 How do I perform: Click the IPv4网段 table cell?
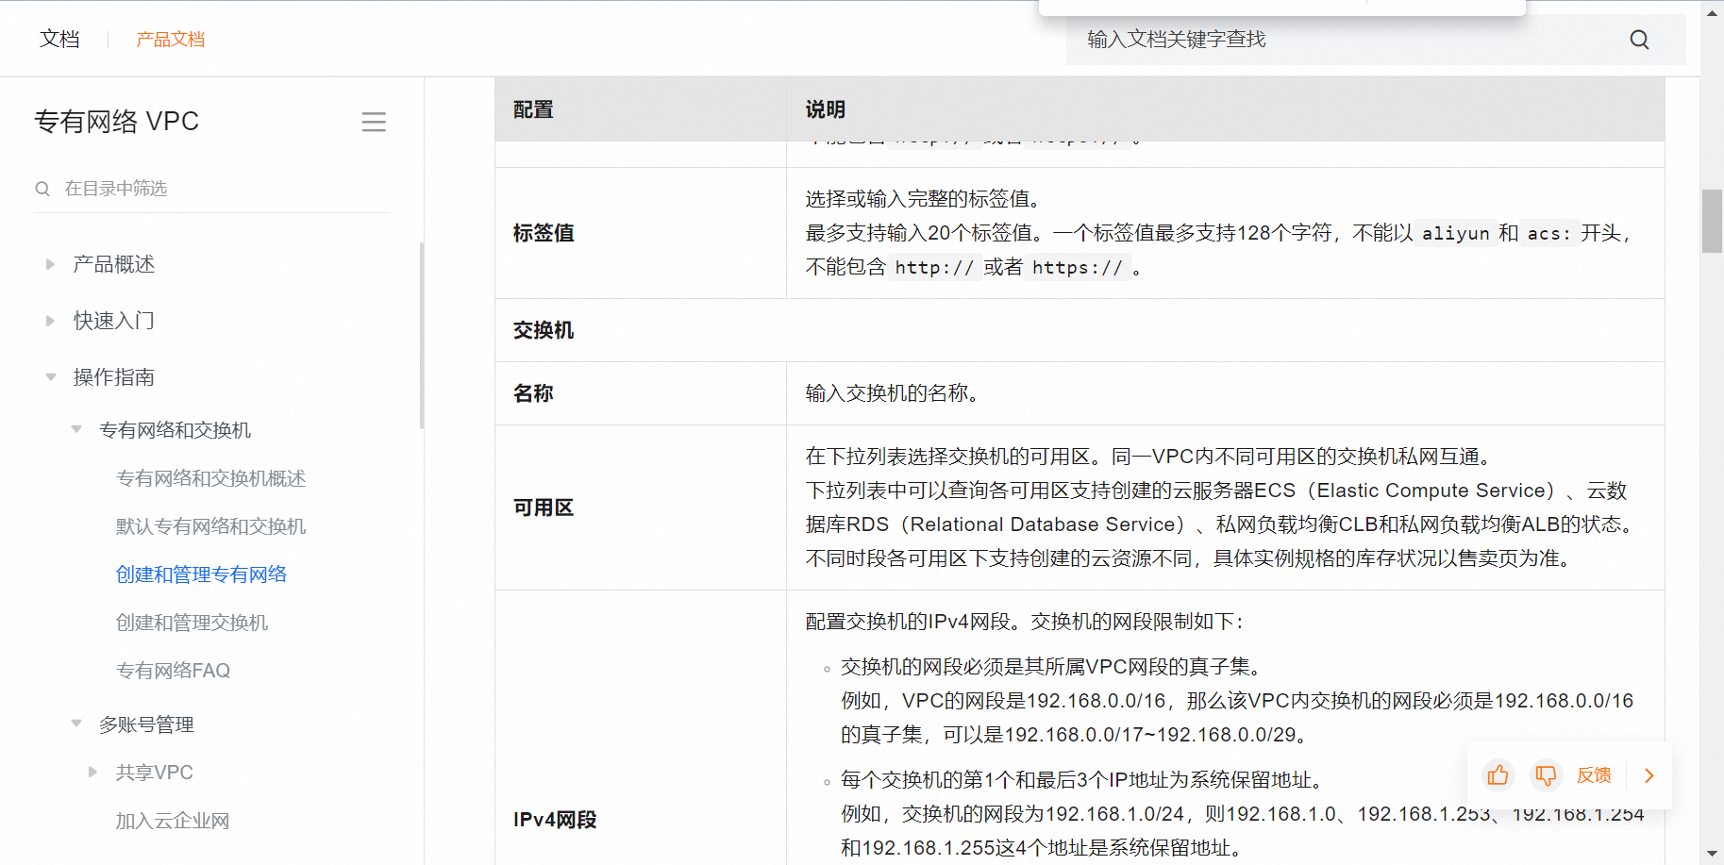(x=640, y=727)
